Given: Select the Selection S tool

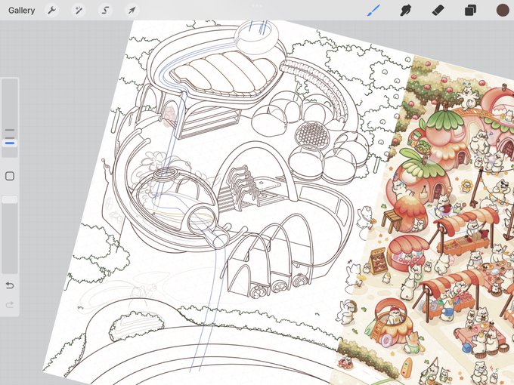Looking at the screenshot, I should click(x=105, y=11).
